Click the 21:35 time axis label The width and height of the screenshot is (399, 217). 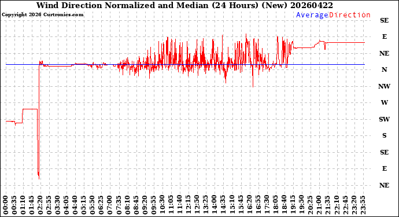tap(328, 205)
